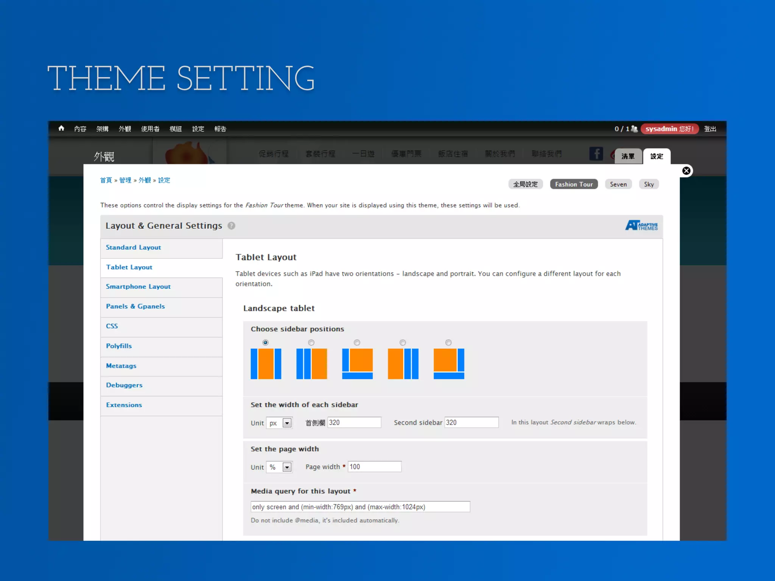775x581 pixels.
Task: Select the Seven theme tab
Action: pyautogui.click(x=618, y=184)
